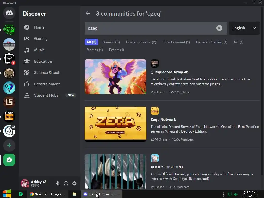Screen dimensions: 264x198
Task: Open Quequecore Army banner image
Action: coord(115,77)
